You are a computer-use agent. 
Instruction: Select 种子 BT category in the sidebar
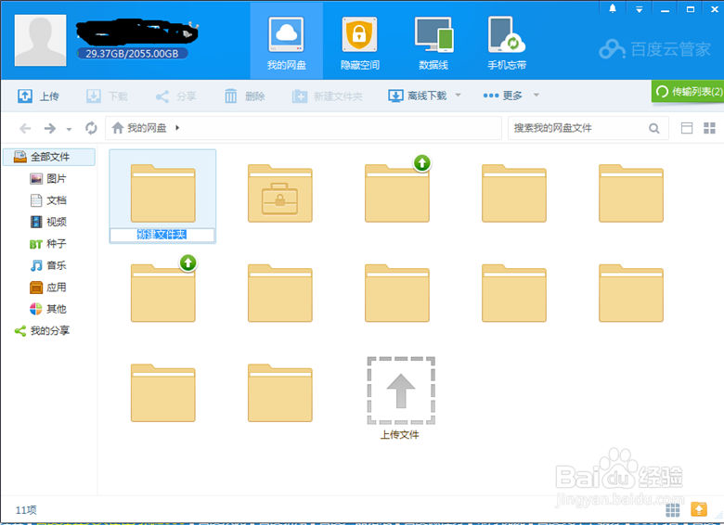tap(48, 244)
